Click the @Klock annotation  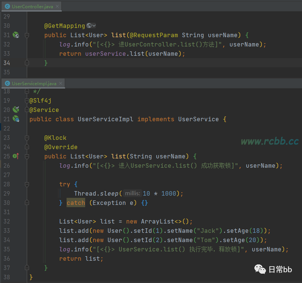tap(55, 138)
